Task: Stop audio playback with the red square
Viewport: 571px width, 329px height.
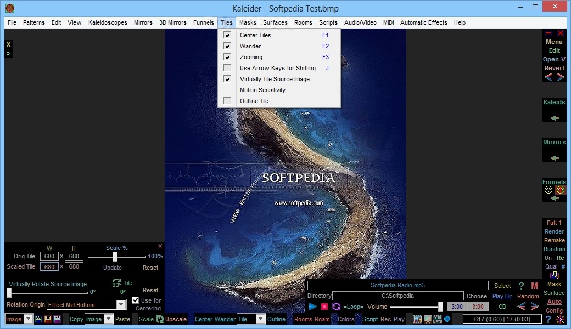Action: click(x=324, y=307)
